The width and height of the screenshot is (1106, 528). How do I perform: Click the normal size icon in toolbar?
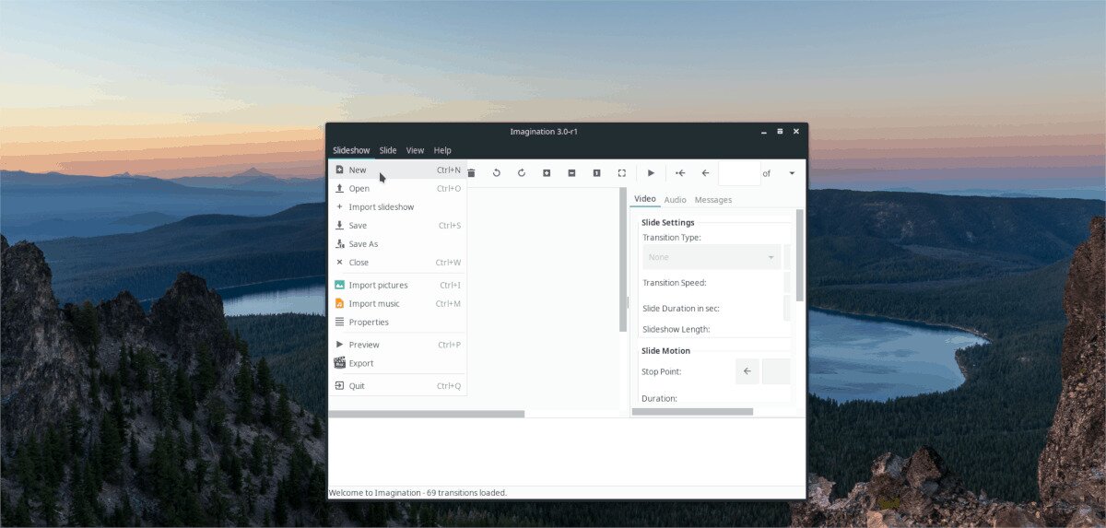pos(596,173)
